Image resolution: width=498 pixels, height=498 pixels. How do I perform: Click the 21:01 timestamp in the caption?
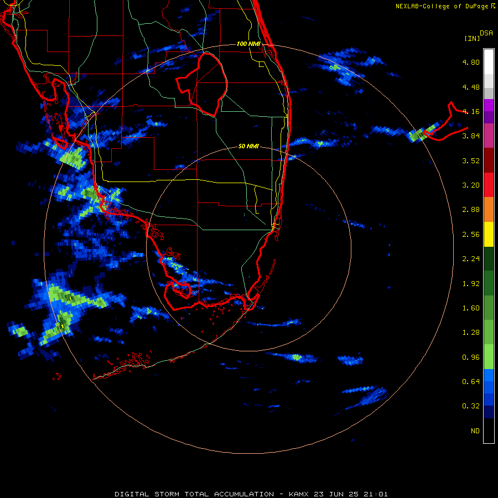pos(376,494)
